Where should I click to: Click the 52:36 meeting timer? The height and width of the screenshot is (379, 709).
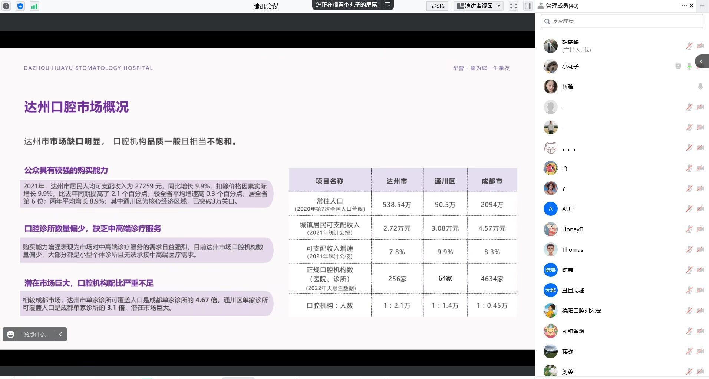437,6
